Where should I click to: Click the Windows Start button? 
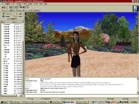pos(4,102)
